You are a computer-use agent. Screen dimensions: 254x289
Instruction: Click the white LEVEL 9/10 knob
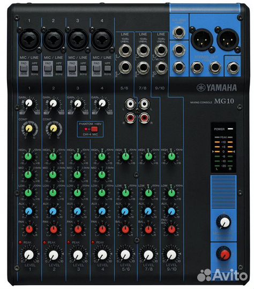(x=171, y=255)
